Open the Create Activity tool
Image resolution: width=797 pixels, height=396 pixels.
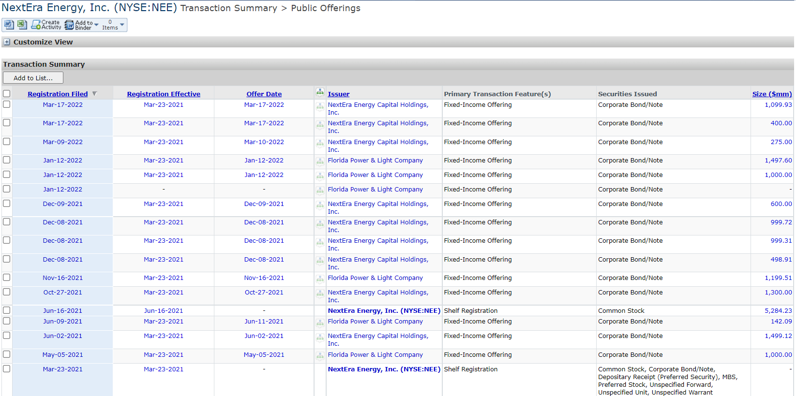pyautogui.click(x=46, y=25)
